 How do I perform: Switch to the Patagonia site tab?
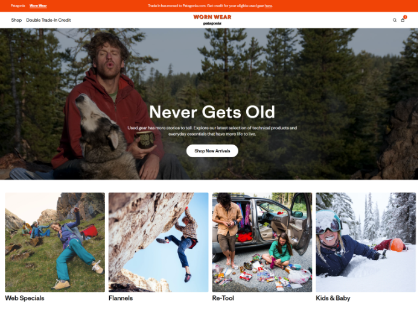tap(17, 5)
